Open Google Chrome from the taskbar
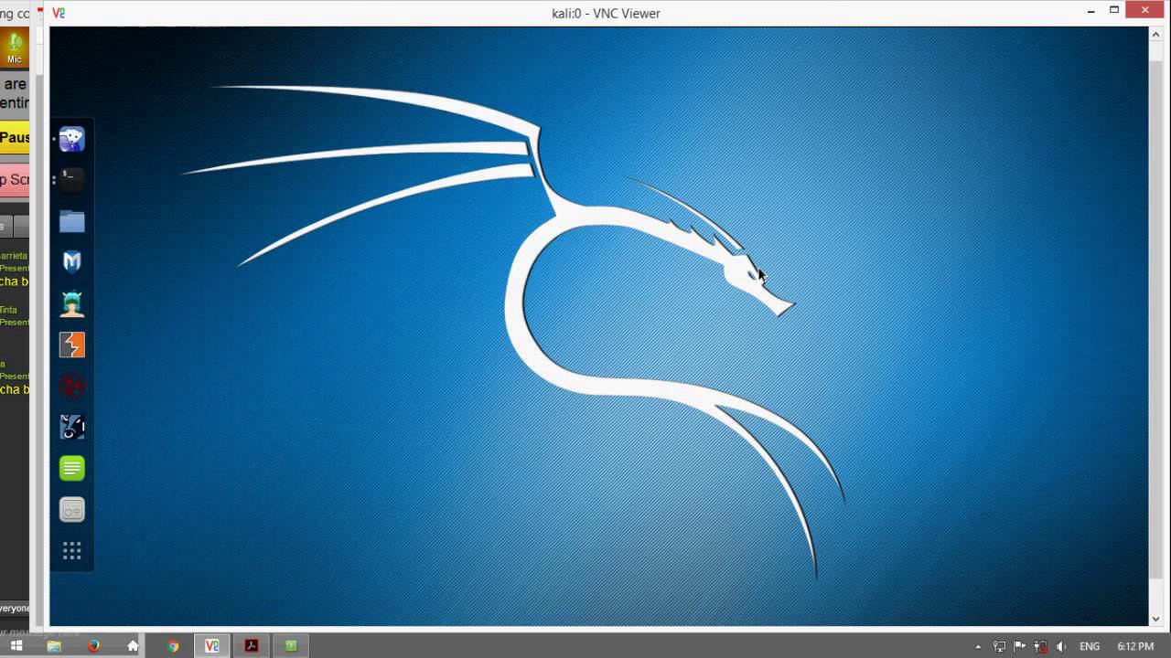Image resolution: width=1171 pixels, height=658 pixels. click(x=173, y=646)
